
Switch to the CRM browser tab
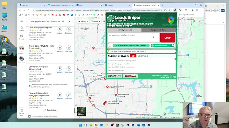pos(89,5)
